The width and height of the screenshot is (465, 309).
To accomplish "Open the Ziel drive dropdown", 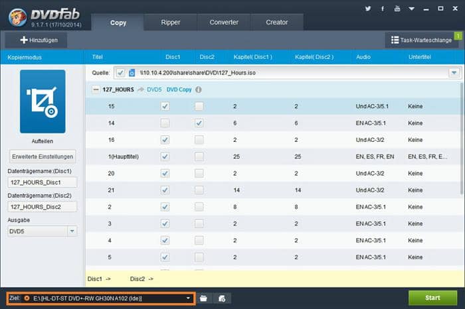I will pyautogui.click(x=188, y=298).
